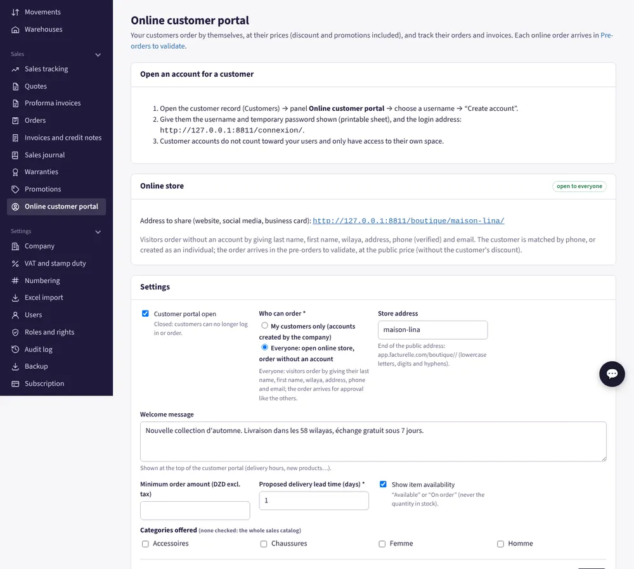Viewport: 634px width, 569px height.
Task: Click the Backup download icon
Action: coord(15,366)
